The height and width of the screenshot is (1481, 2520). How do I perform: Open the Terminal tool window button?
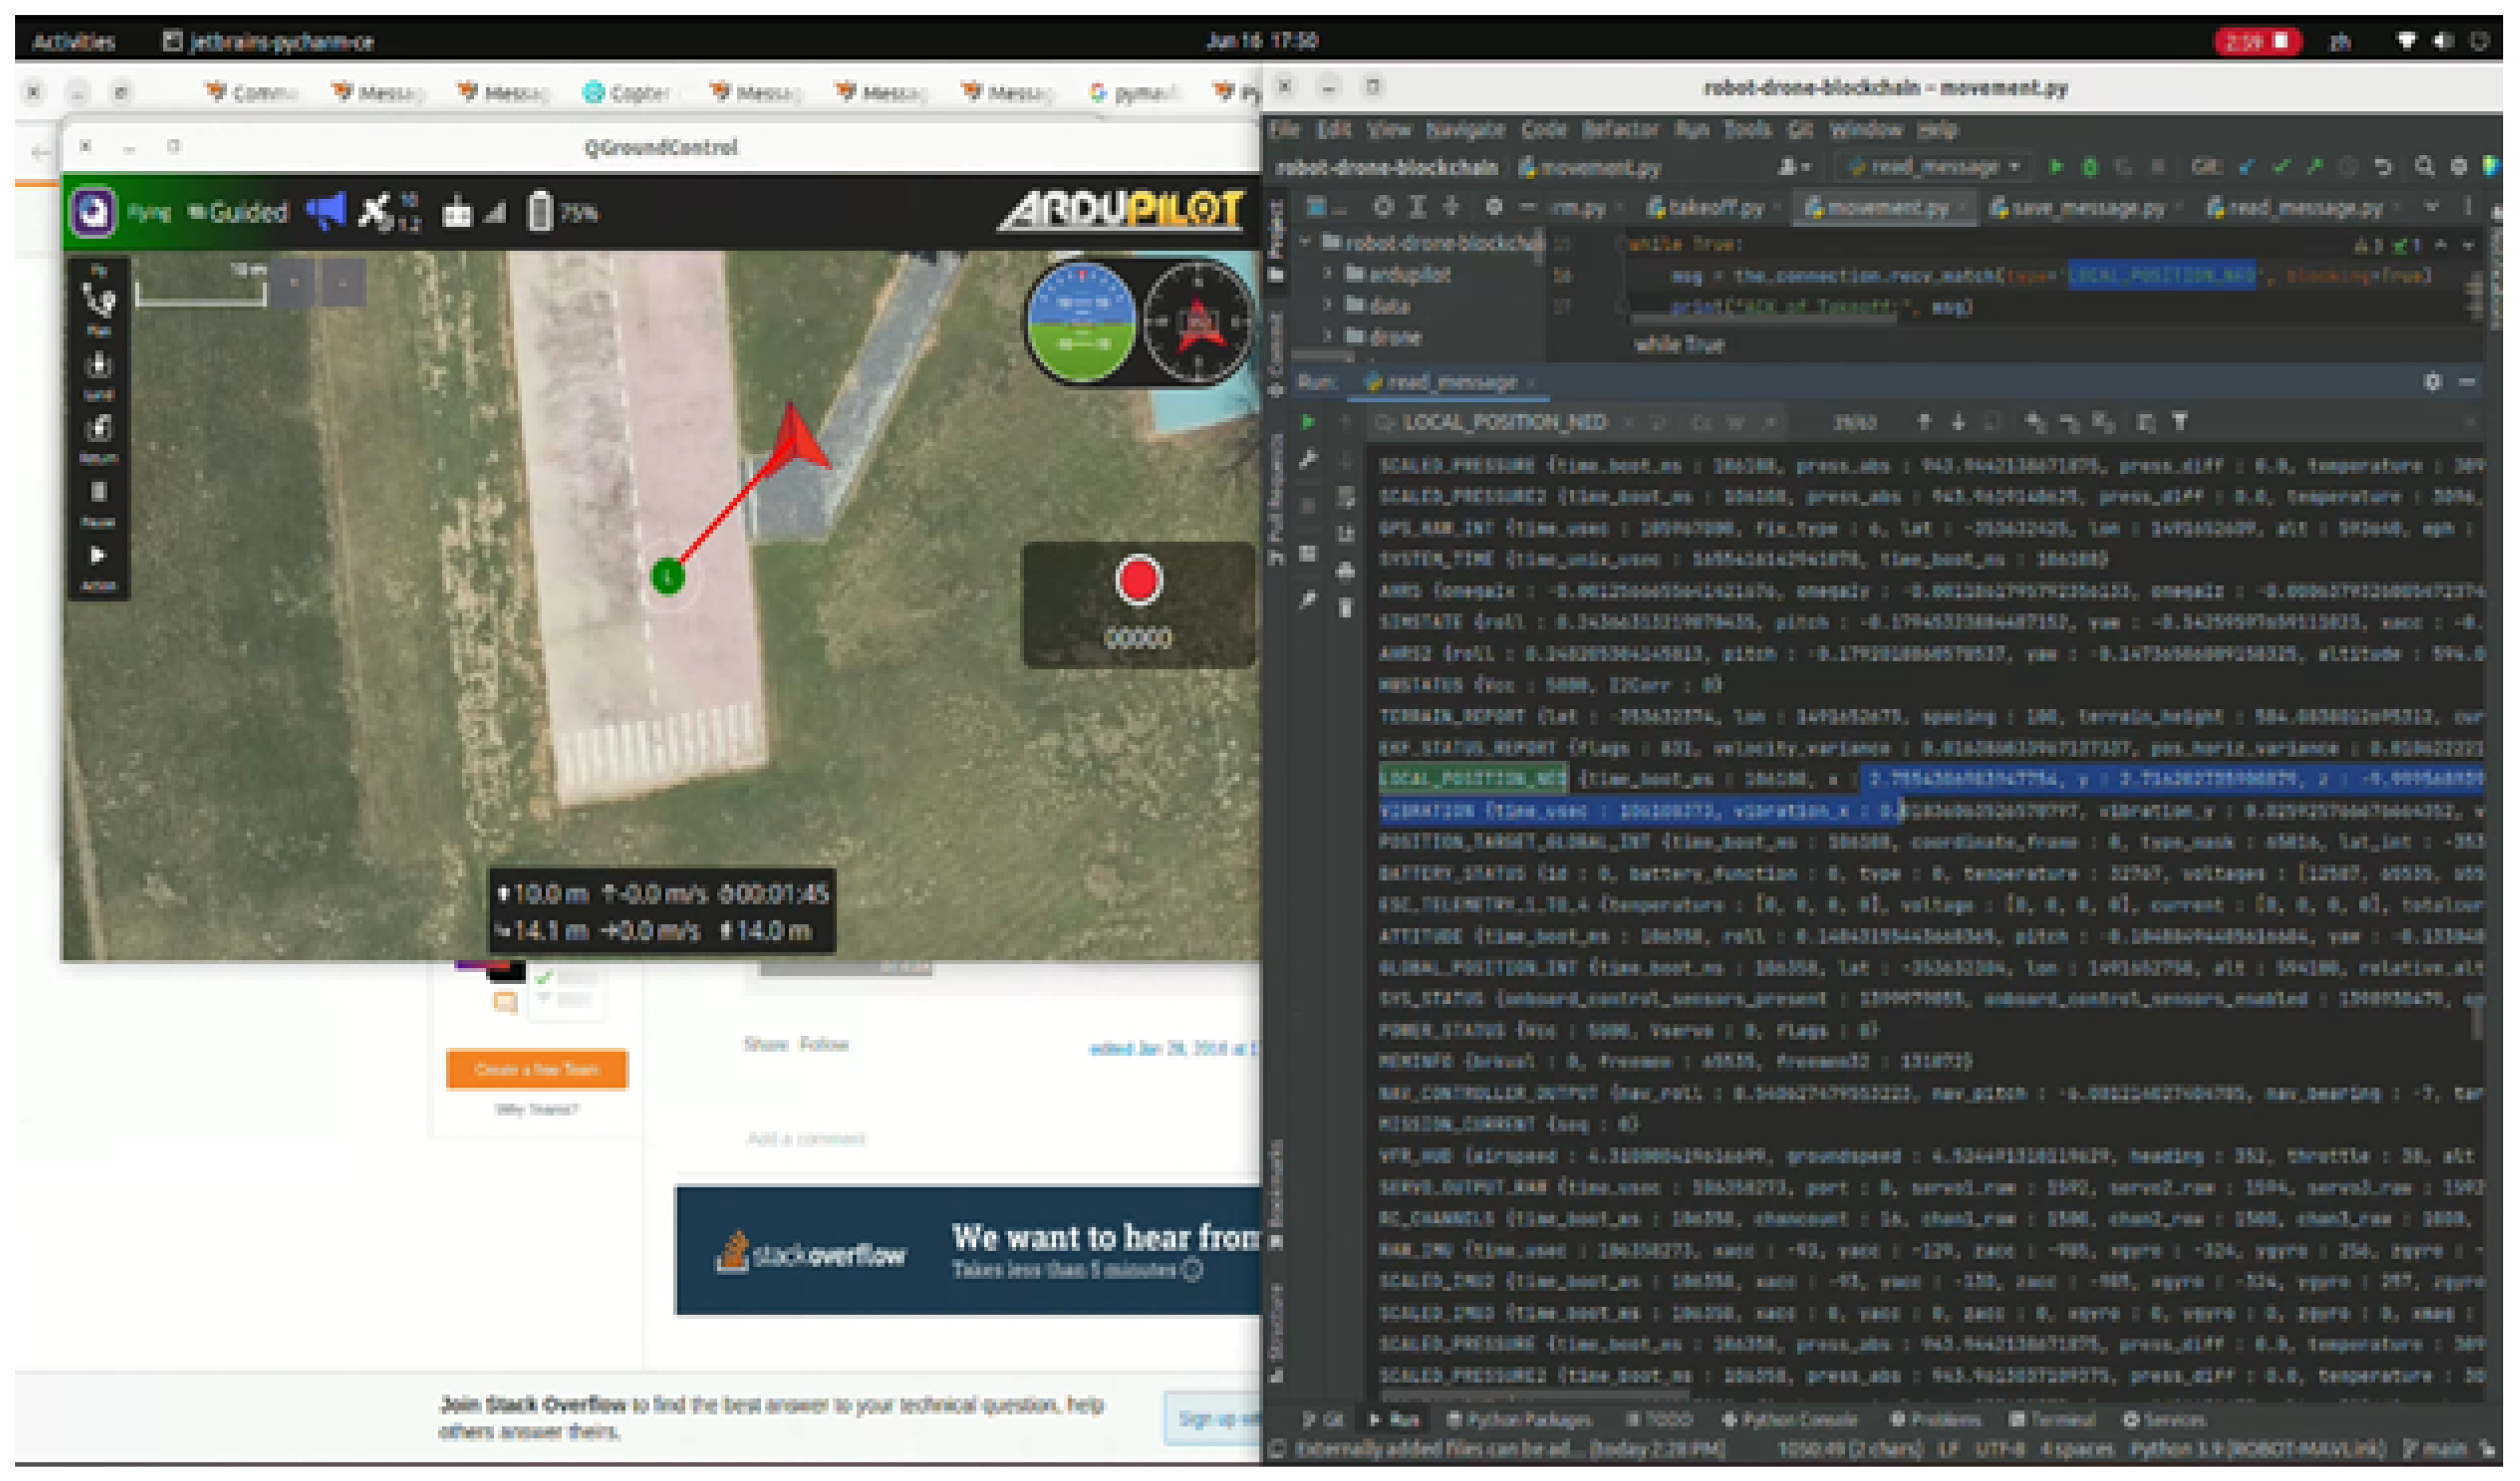[x=2051, y=1419]
